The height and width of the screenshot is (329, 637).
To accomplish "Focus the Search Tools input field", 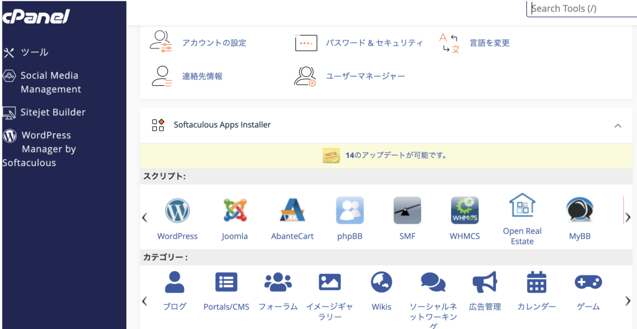I will point(582,9).
